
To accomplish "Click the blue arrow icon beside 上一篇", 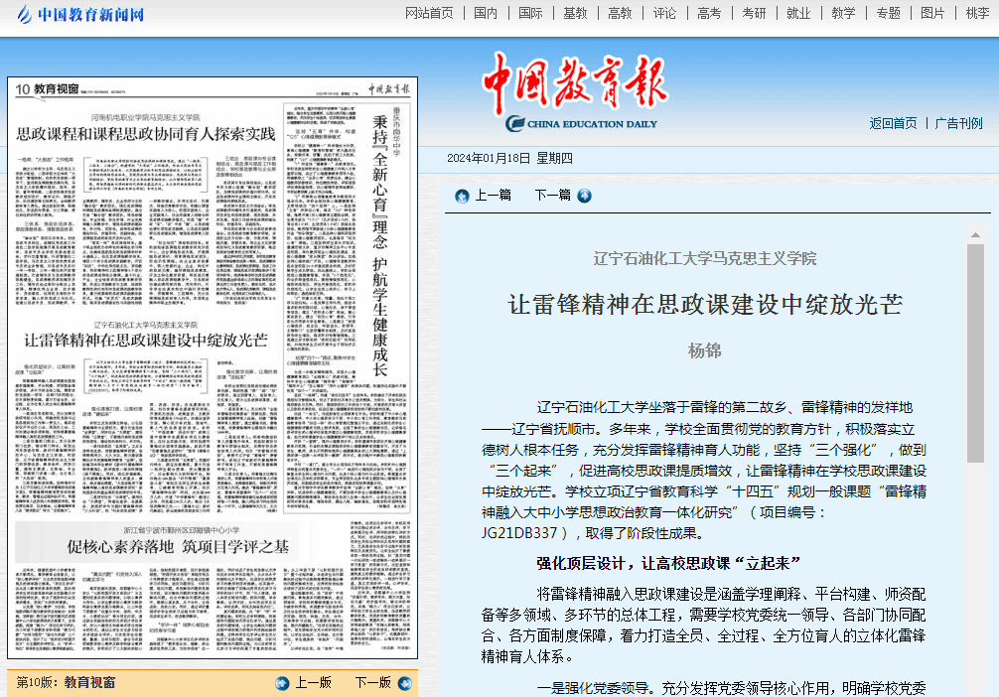I will [x=462, y=196].
